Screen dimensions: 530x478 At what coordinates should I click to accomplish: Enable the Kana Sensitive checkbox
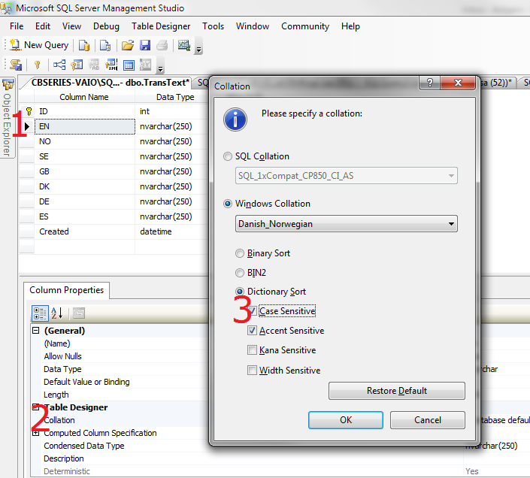tap(252, 350)
